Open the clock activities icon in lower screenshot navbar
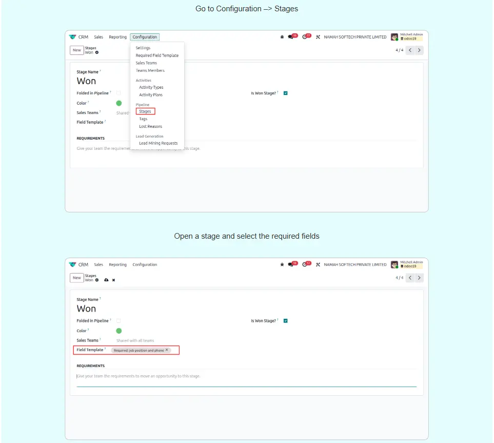 305,265
